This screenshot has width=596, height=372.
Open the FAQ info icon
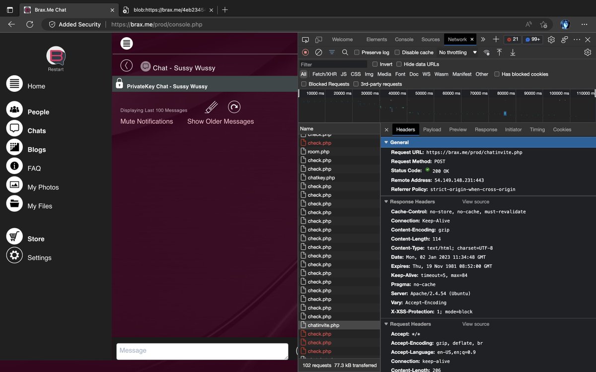pos(14,166)
